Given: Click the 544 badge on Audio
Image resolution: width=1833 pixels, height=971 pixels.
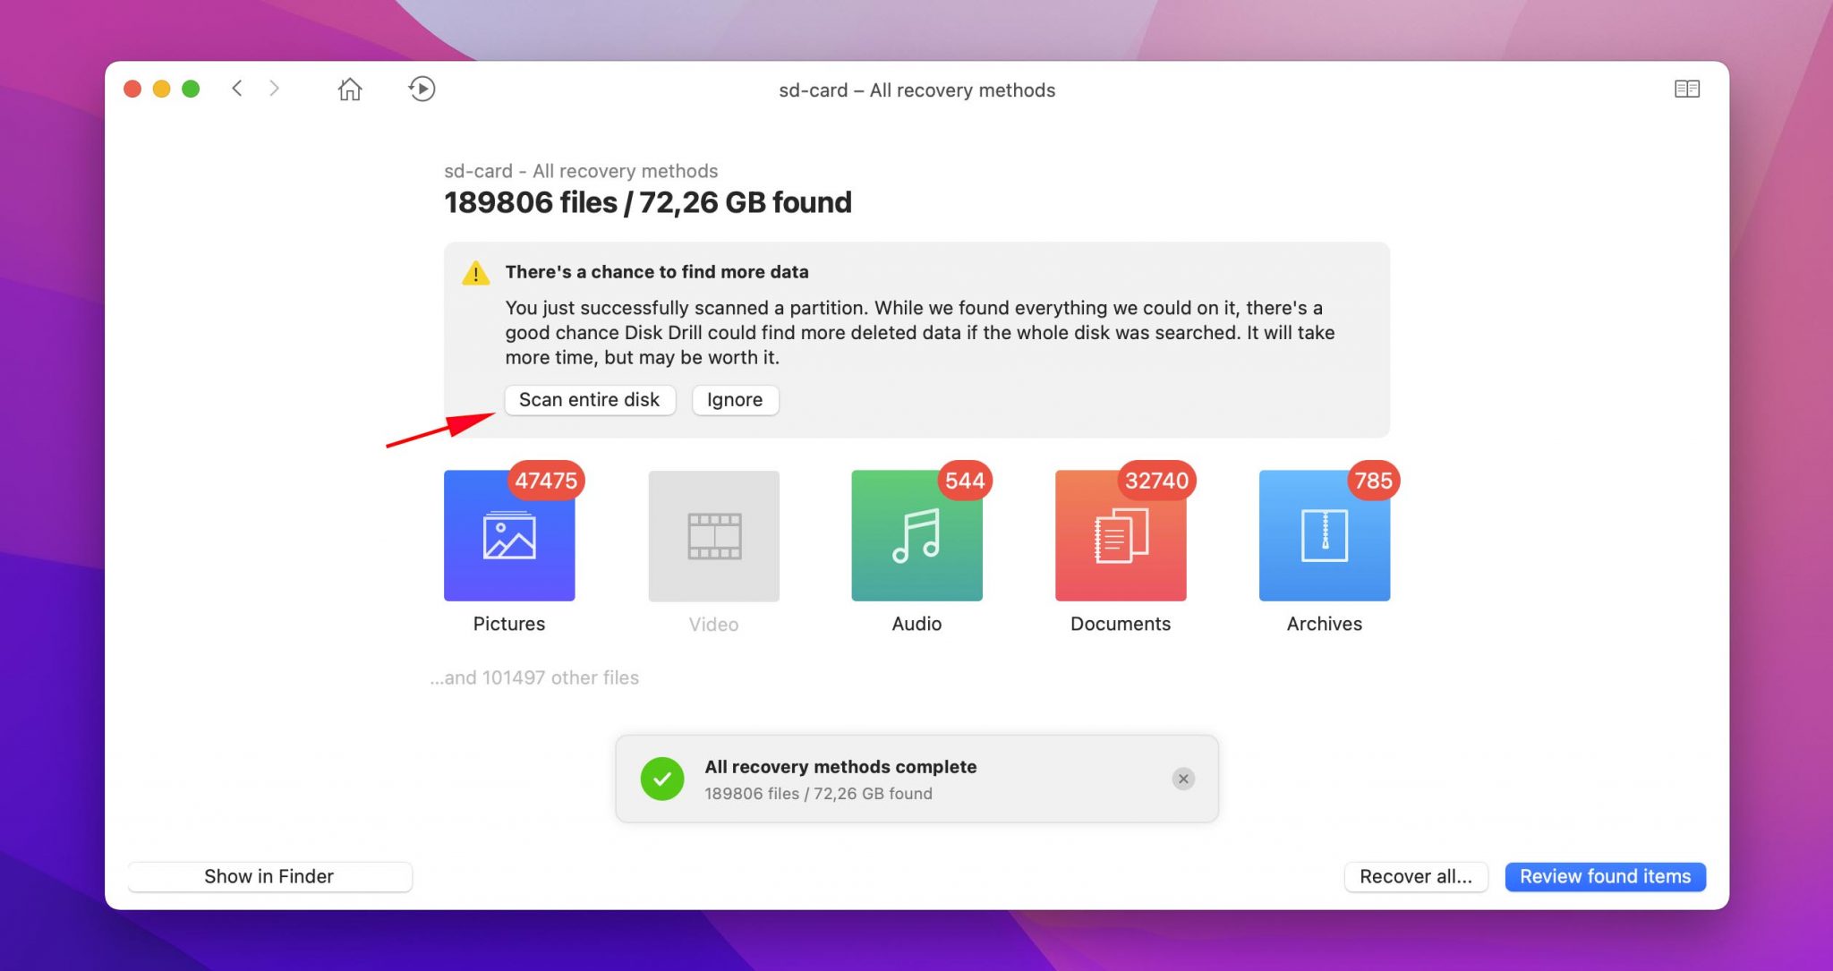Looking at the screenshot, I should click(965, 481).
